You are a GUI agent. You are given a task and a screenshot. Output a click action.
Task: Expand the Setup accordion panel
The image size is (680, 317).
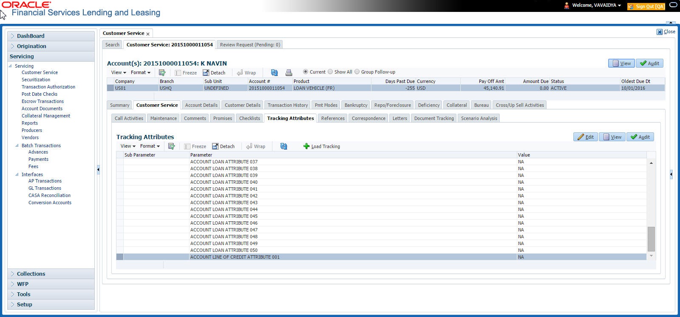(x=51, y=305)
